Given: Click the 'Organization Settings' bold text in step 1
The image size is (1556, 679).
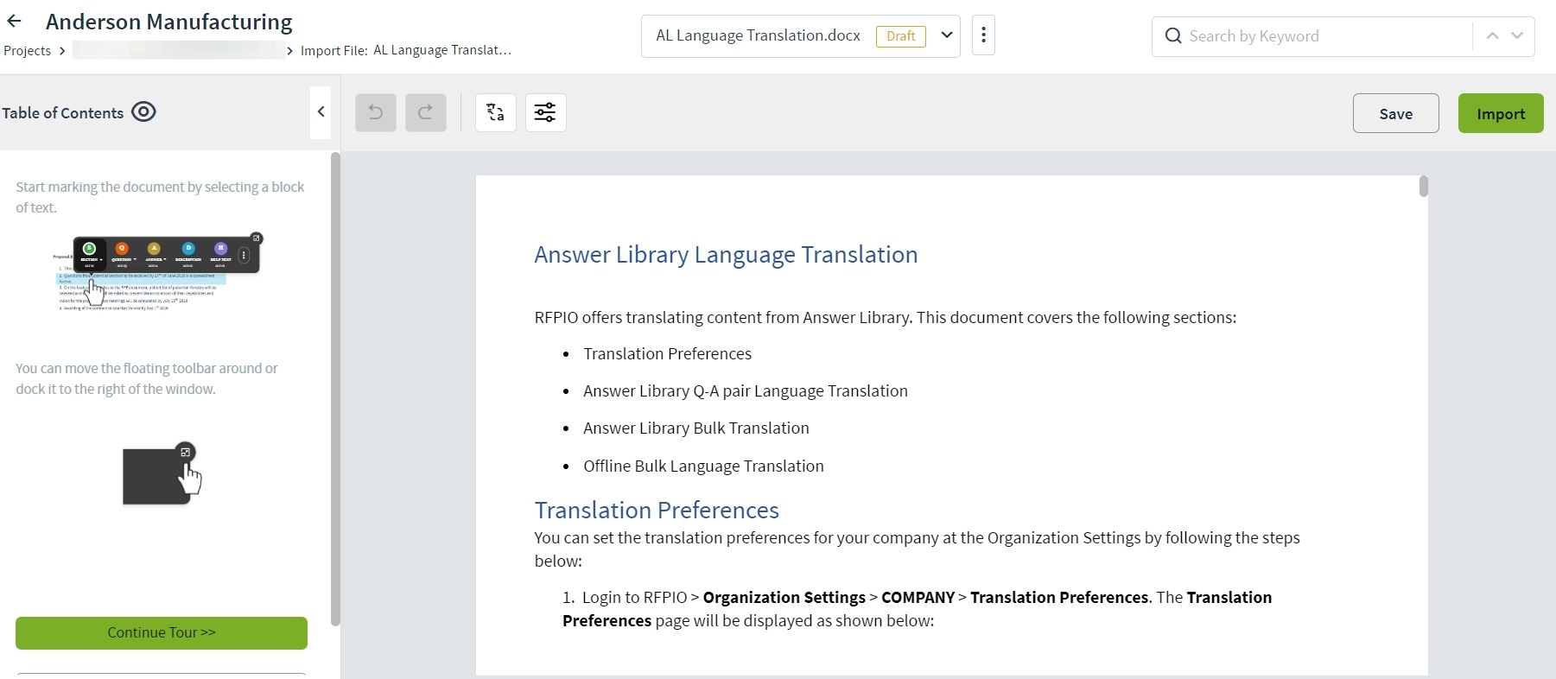Looking at the screenshot, I should point(784,598).
